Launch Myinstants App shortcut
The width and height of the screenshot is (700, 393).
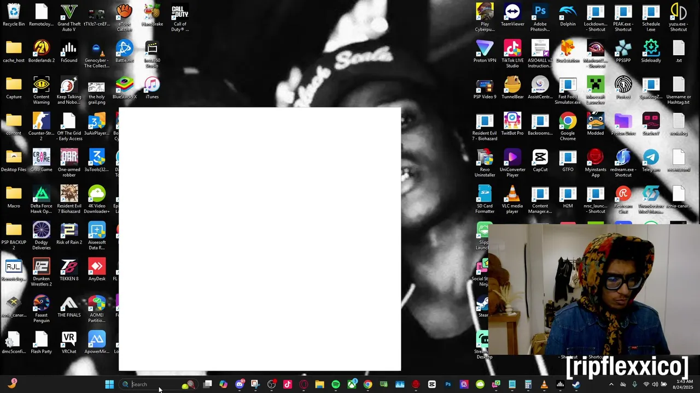point(596,163)
